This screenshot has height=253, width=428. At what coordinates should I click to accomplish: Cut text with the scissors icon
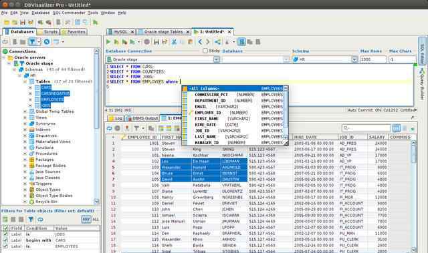174,41
